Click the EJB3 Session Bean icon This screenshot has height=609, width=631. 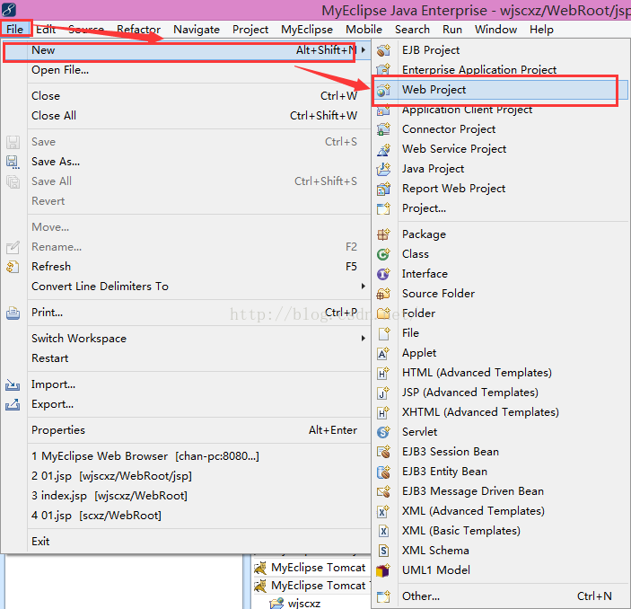pyautogui.click(x=383, y=452)
